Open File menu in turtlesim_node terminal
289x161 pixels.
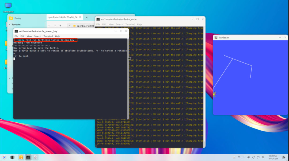(x=98, y=25)
